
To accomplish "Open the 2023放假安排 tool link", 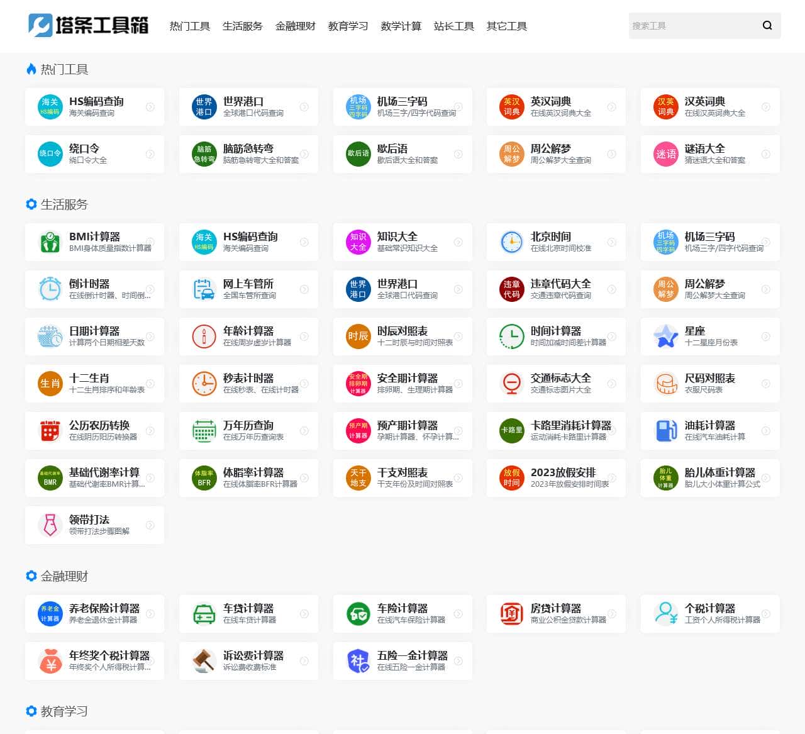I will pyautogui.click(x=563, y=473).
